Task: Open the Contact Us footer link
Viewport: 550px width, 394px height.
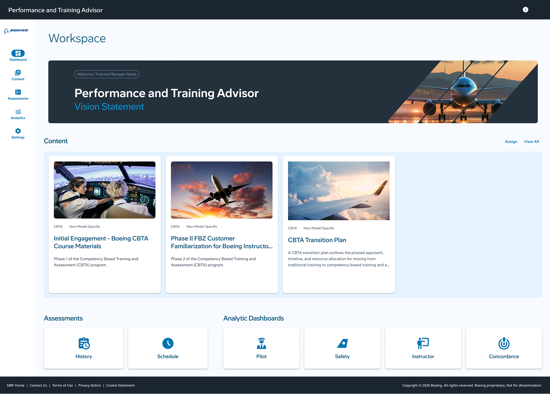Action: 38,385
